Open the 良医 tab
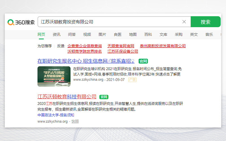The image size is (226, 141). [x=118, y=34]
